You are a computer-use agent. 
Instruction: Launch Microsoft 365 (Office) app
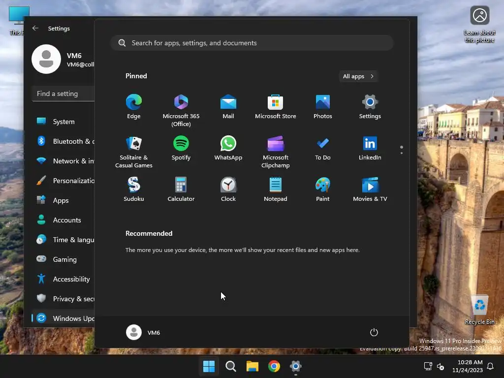(181, 110)
